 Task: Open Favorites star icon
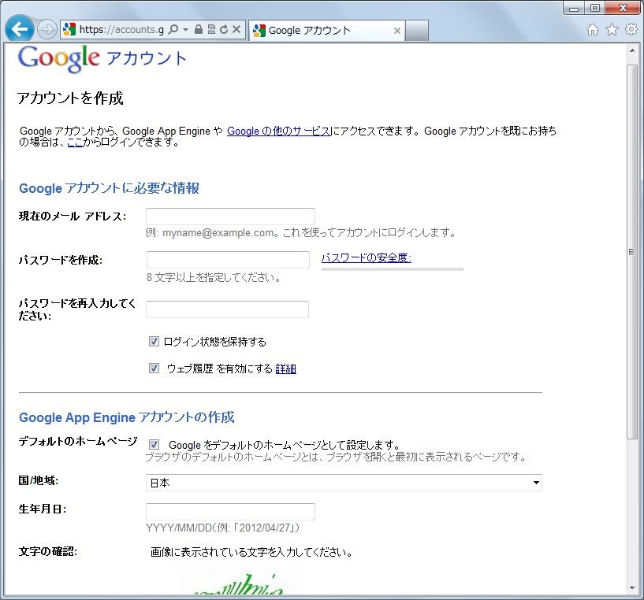coord(612,30)
